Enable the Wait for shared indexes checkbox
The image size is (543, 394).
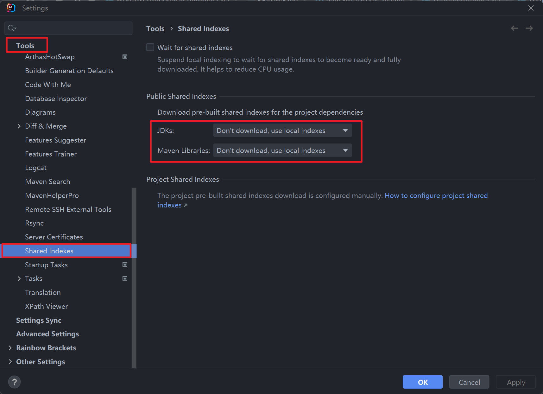point(150,47)
